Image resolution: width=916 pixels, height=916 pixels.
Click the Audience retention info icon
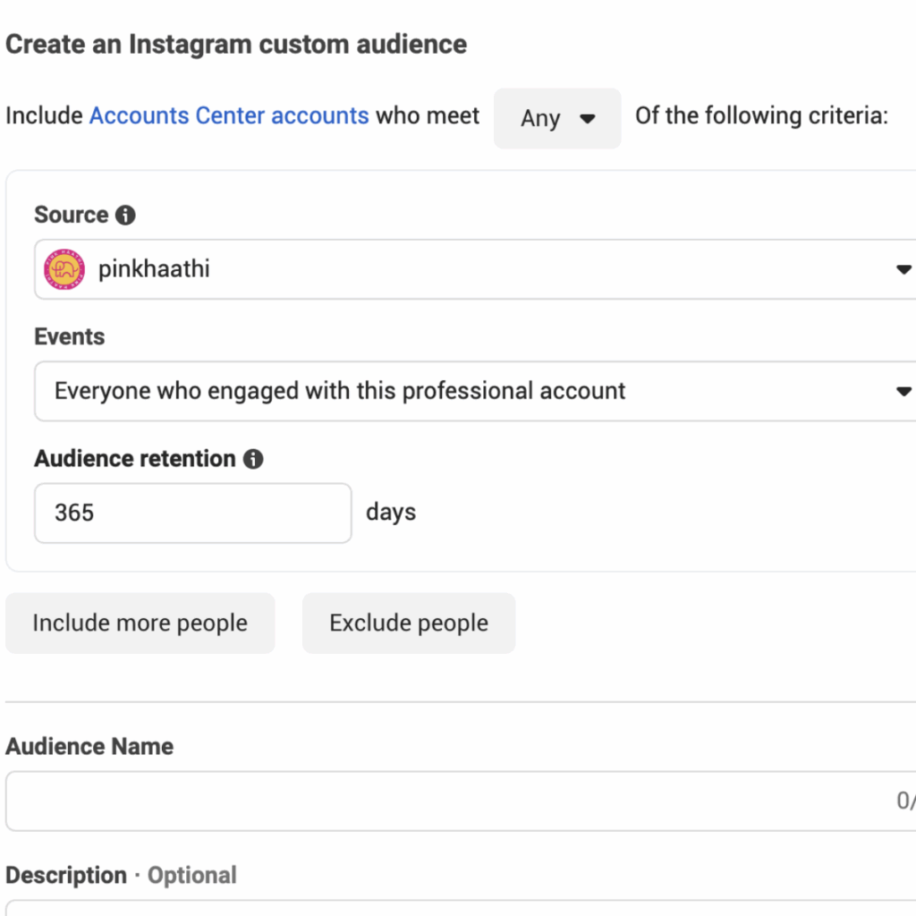click(253, 459)
